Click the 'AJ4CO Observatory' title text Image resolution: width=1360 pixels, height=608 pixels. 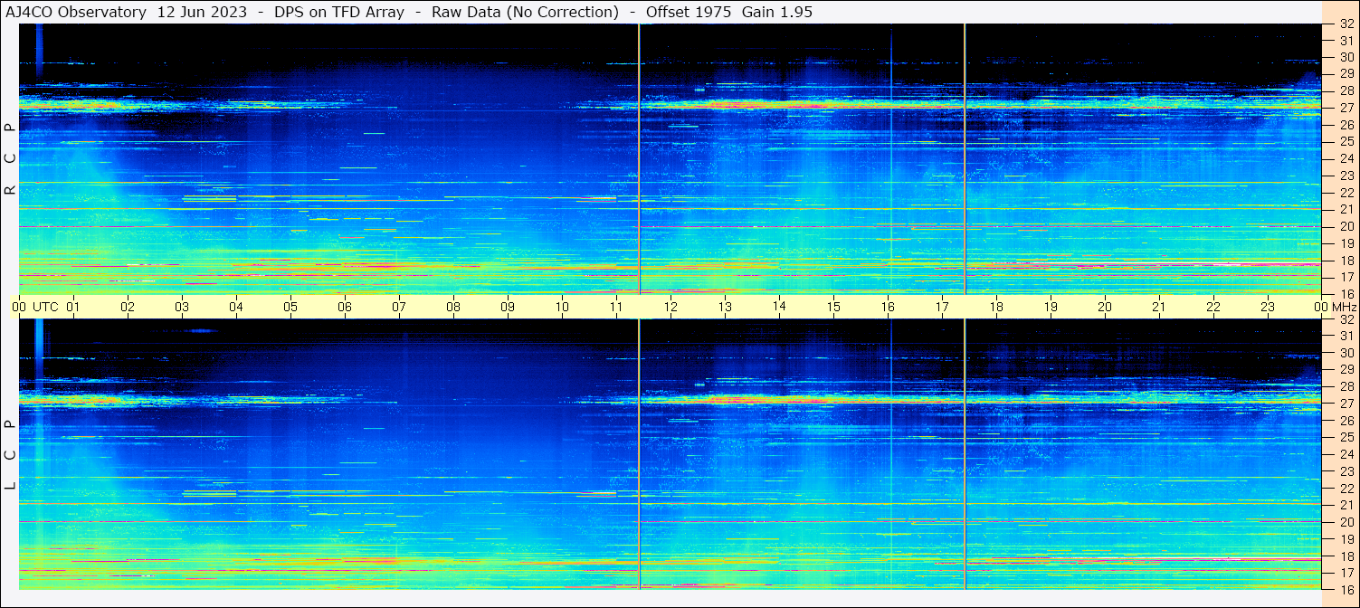[x=74, y=12]
